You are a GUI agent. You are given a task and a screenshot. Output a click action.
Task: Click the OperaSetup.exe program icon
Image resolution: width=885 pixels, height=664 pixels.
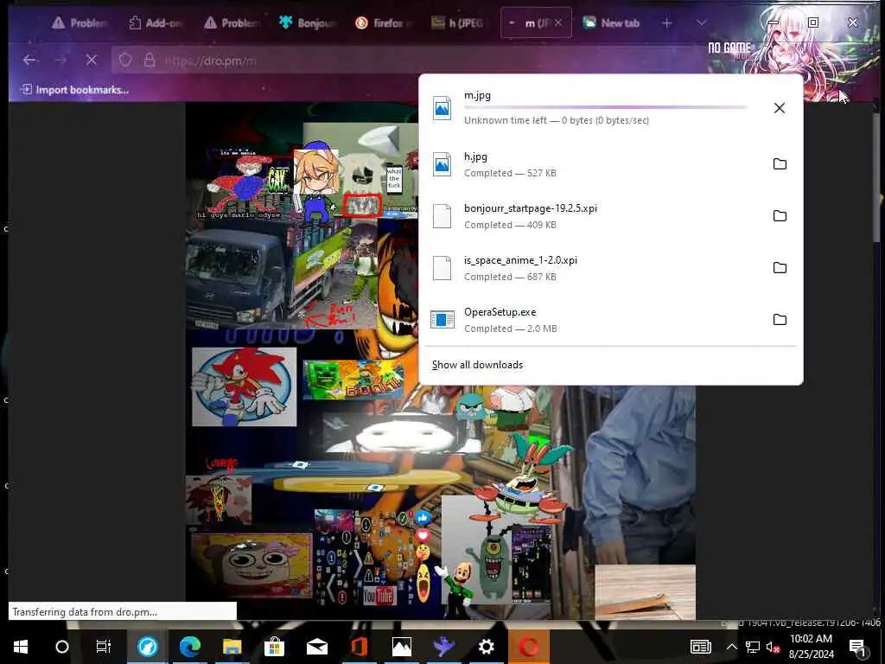point(442,320)
